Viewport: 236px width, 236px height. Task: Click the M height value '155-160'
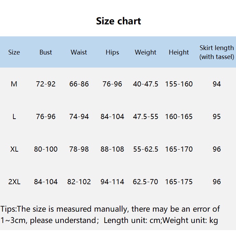[179, 84]
